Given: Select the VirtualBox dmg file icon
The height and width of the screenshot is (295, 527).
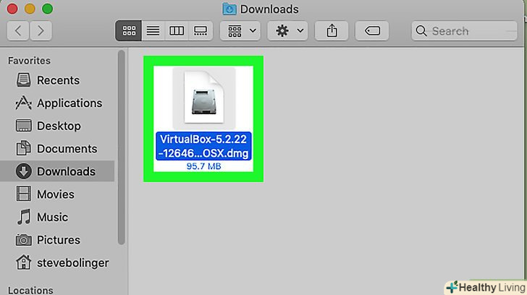Looking at the screenshot, I should coord(203,98).
